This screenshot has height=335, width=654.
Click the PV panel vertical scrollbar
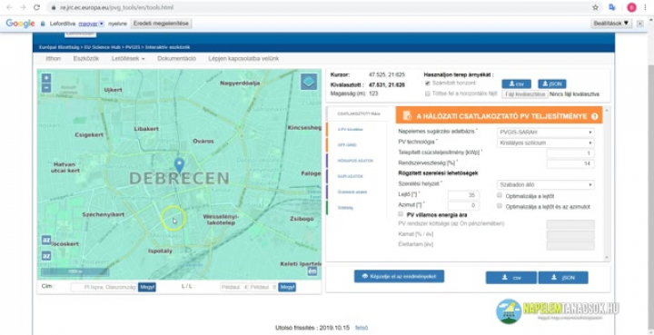pyautogui.click(x=607, y=183)
